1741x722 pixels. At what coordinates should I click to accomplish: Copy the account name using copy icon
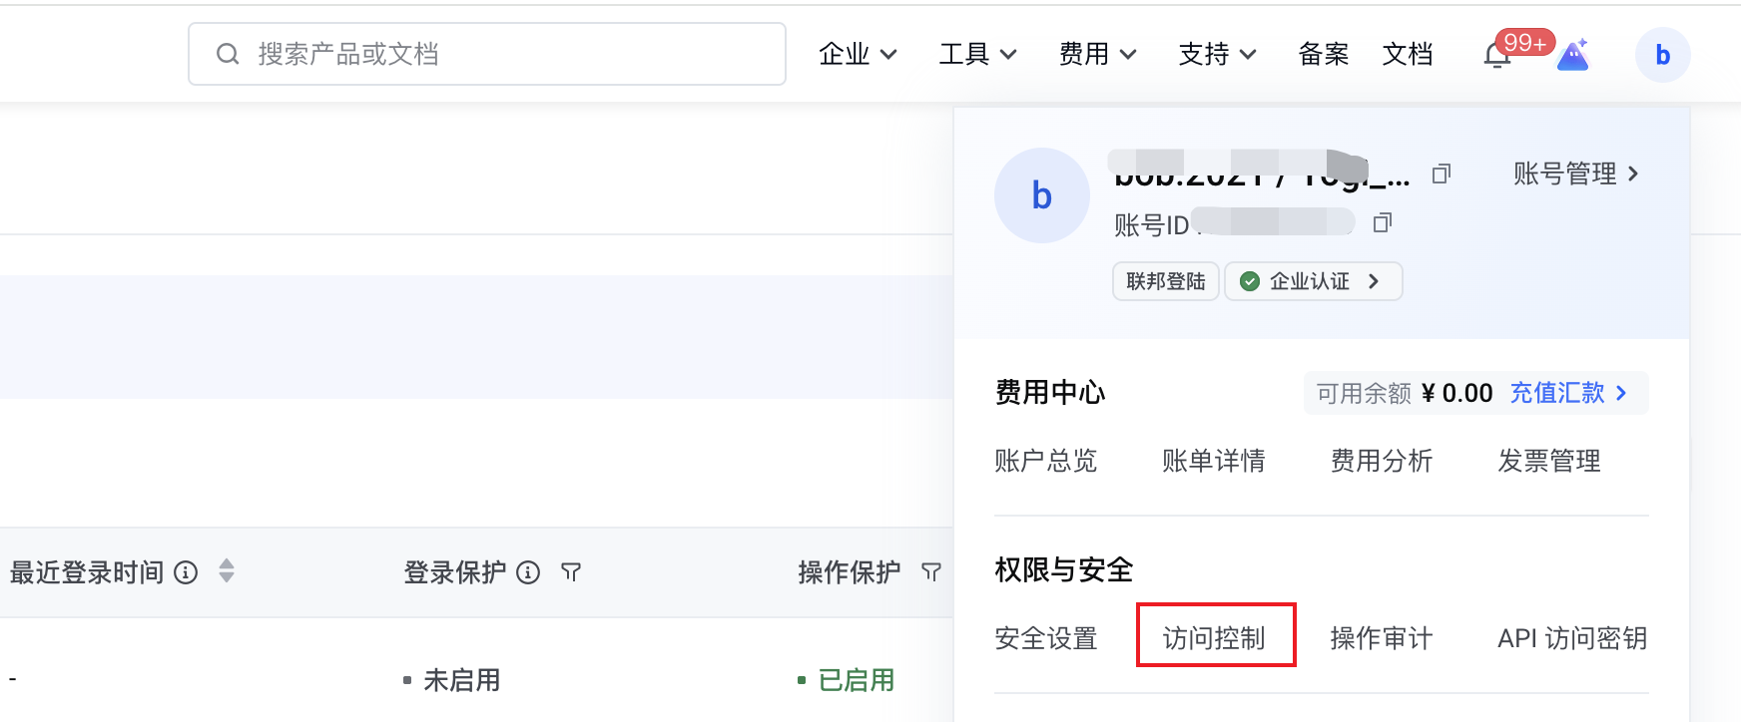(1441, 175)
